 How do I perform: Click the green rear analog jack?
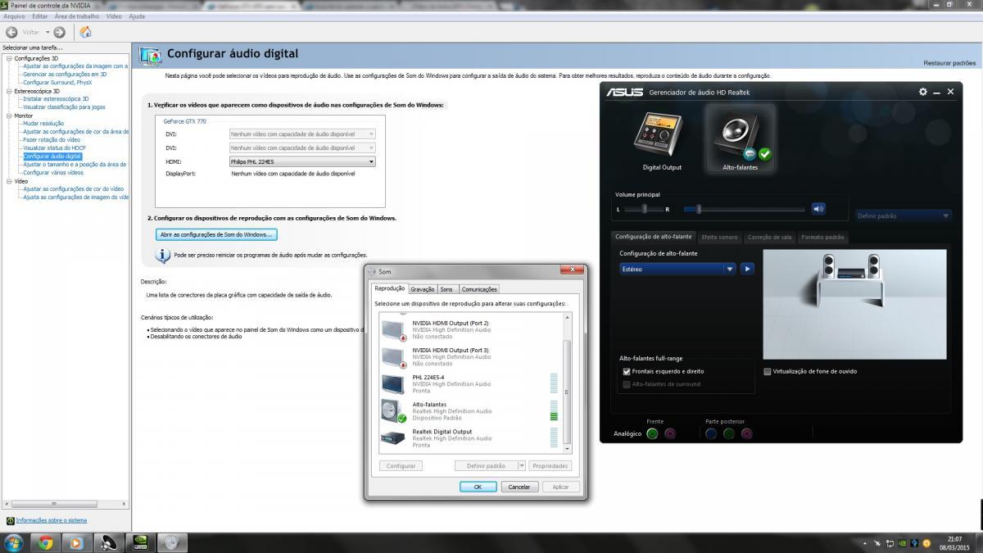(729, 433)
